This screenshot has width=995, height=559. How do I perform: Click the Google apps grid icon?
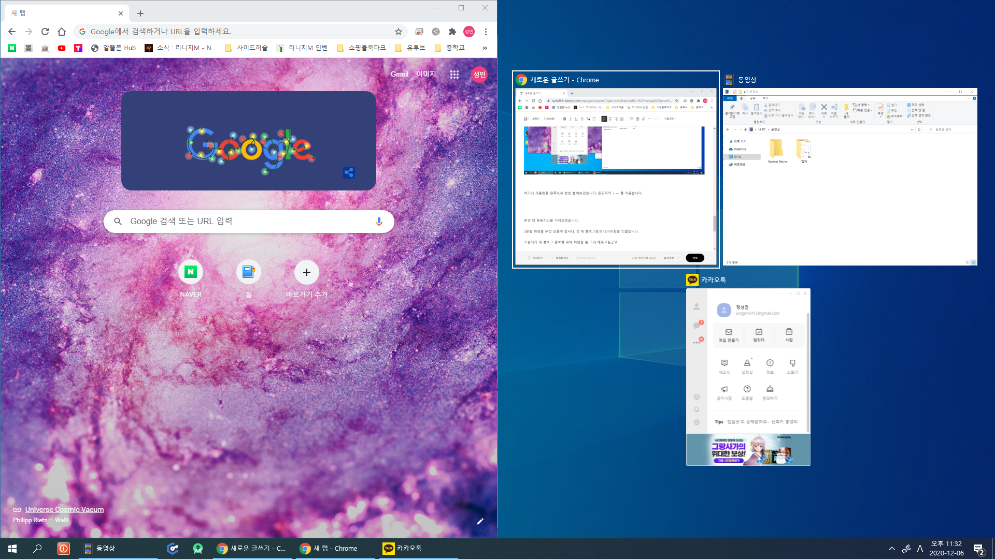(454, 75)
